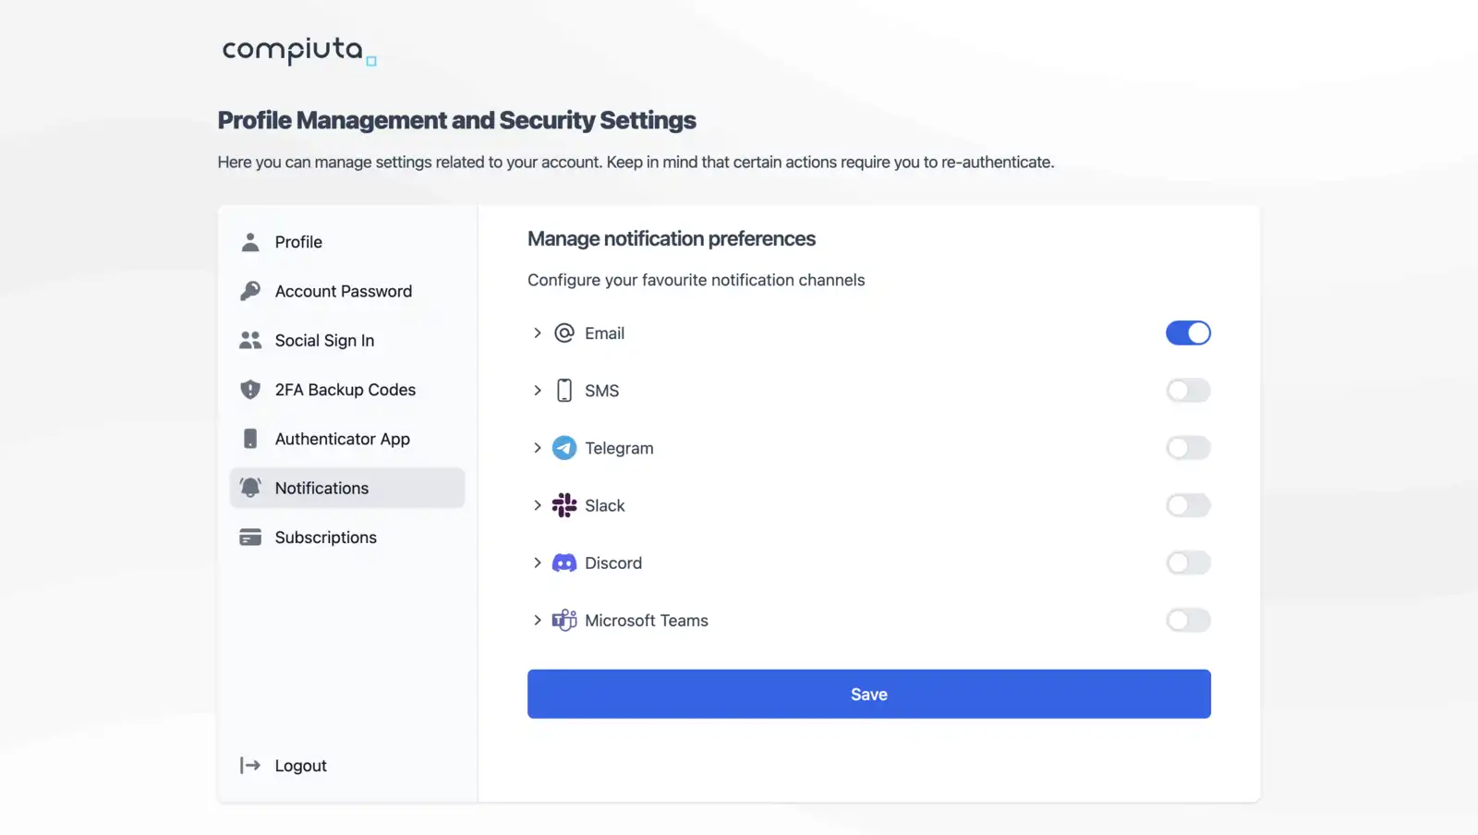Expand the Microsoft Teams settings
This screenshot has height=835, width=1478.
coord(538,620)
